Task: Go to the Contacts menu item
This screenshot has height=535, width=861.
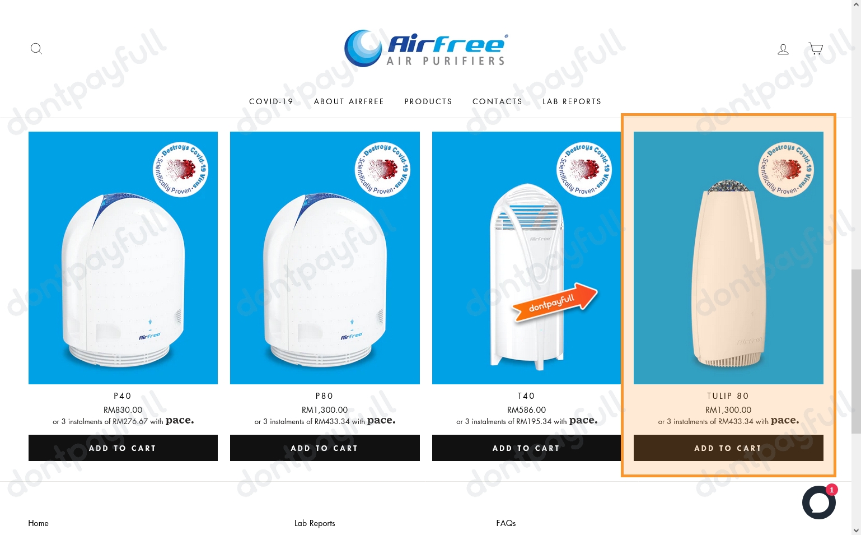Action: 497,101
